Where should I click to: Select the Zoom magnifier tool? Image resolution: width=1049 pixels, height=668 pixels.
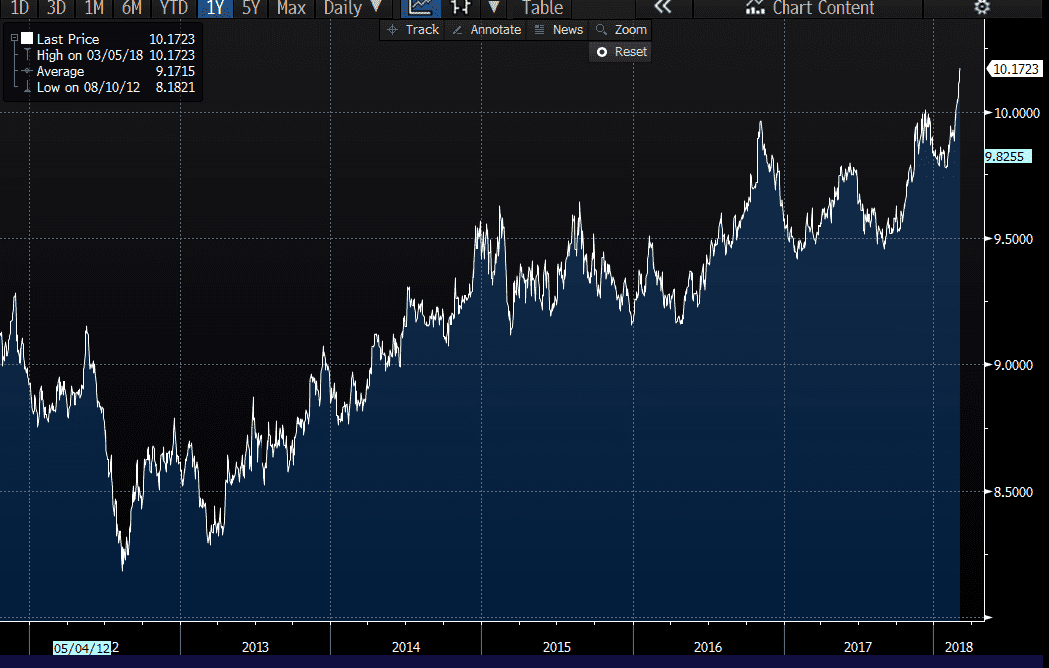[620, 30]
